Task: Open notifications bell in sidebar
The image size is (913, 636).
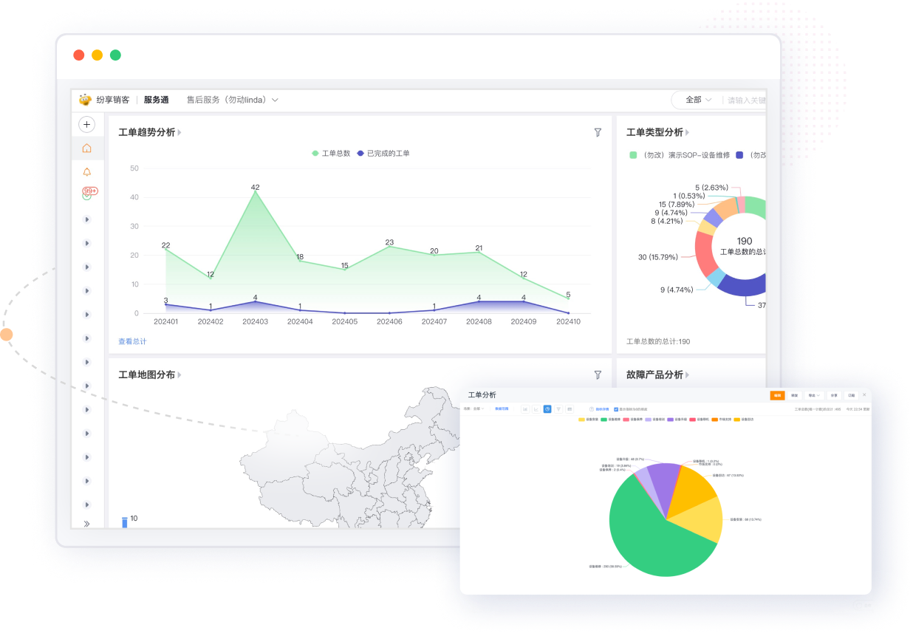Action: (86, 172)
